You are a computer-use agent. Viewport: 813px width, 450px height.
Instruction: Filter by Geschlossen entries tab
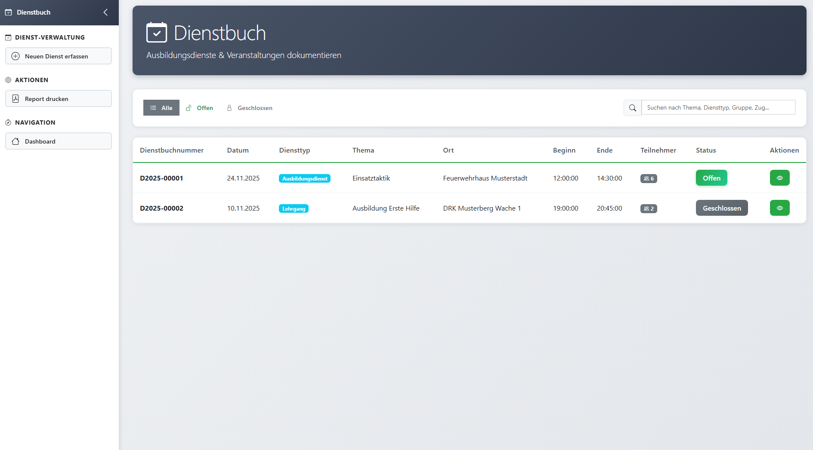click(x=250, y=108)
